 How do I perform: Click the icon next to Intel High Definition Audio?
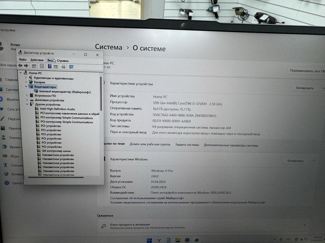[37, 109]
